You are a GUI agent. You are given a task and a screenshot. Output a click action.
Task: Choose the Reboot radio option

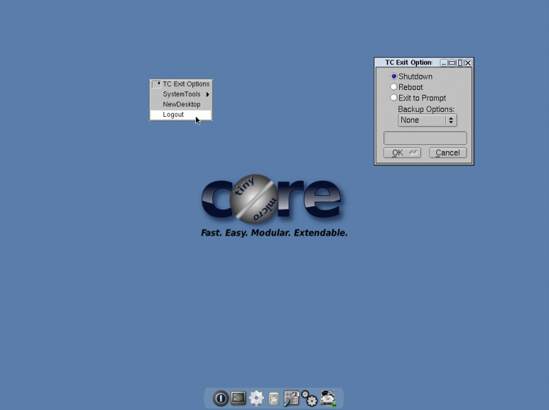coord(394,87)
